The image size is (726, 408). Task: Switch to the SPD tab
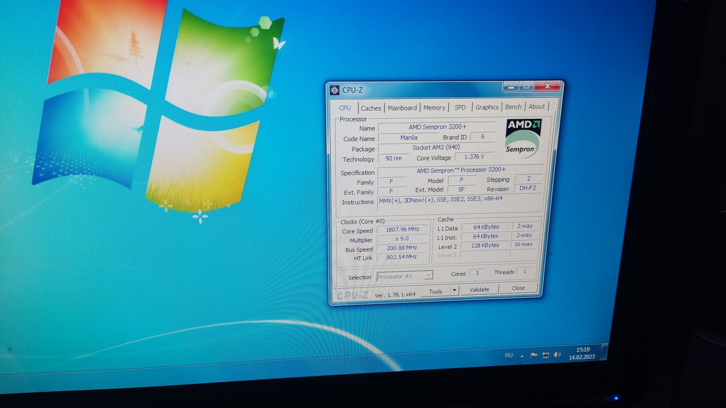pos(460,107)
